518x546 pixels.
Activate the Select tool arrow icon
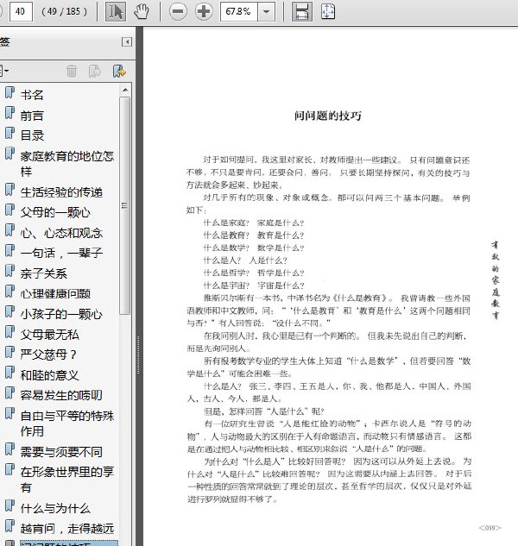[x=116, y=11]
